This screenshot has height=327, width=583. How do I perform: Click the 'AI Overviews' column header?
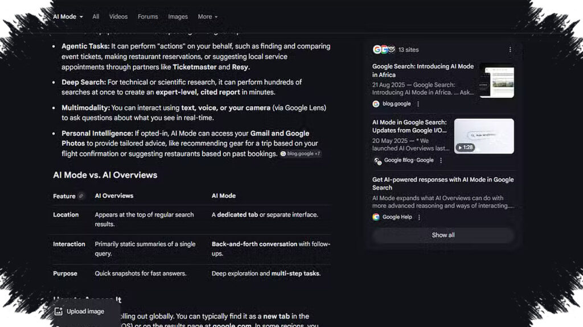(x=114, y=196)
